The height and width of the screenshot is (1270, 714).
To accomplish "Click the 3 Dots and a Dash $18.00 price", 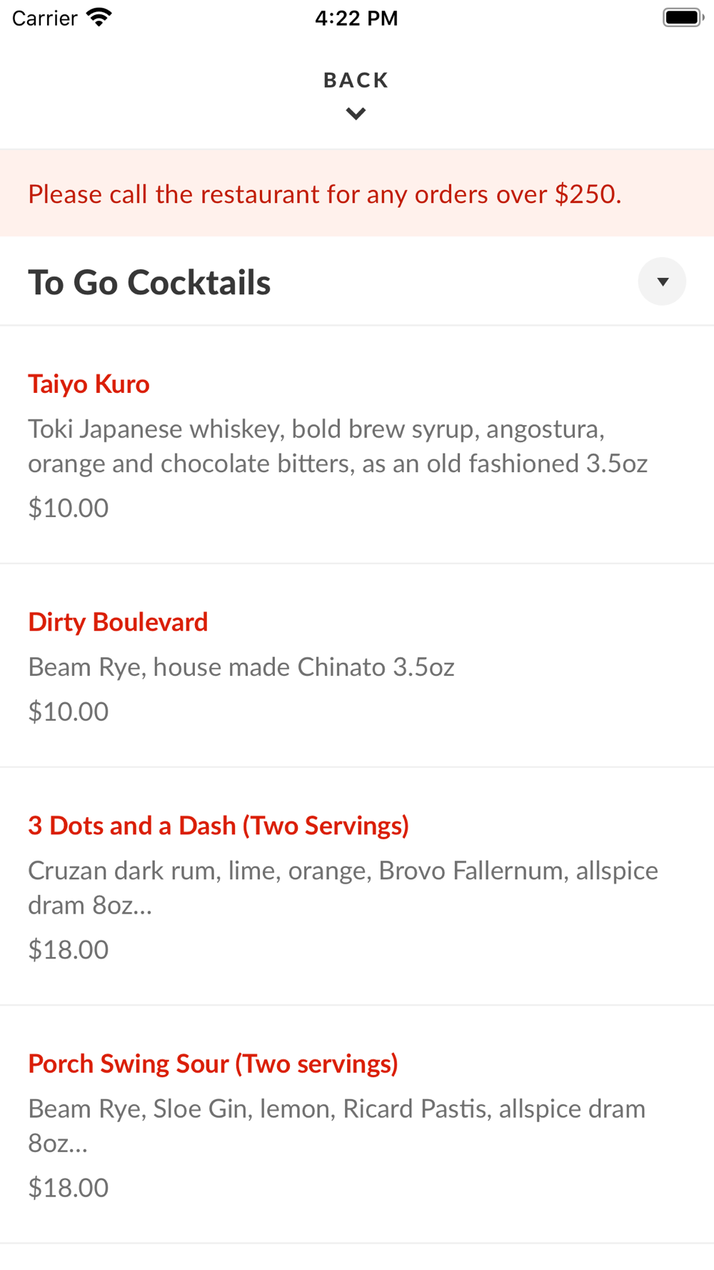I will 69,949.
